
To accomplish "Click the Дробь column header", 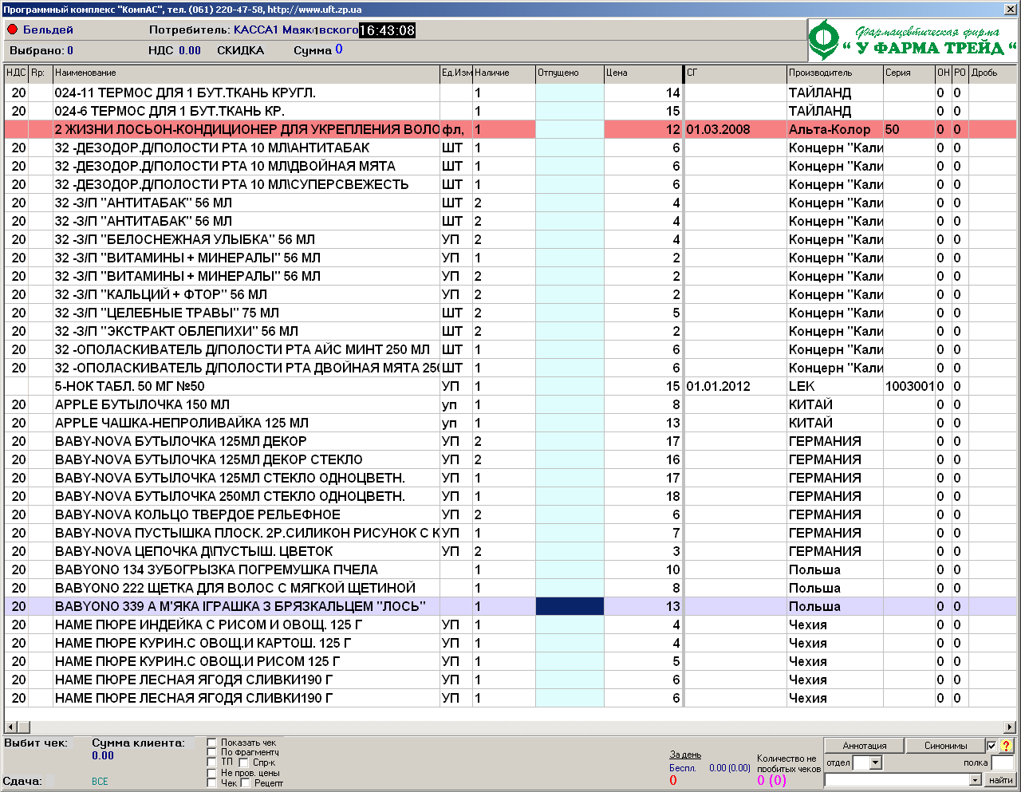I will (x=992, y=73).
